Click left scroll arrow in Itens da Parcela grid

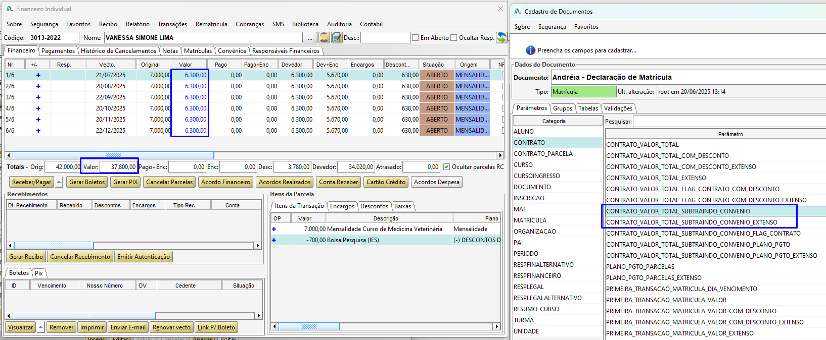(275, 326)
